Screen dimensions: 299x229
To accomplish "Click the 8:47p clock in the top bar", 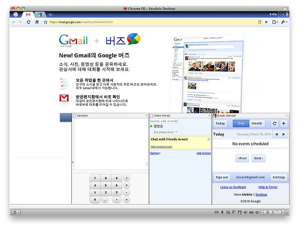I will coord(273,14).
